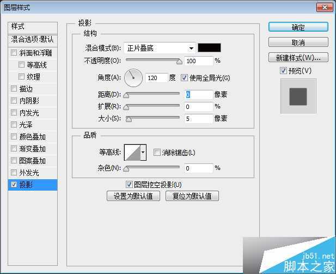Click 设置为默认值 button
The width and height of the screenshot is (336, 274).
133,196
